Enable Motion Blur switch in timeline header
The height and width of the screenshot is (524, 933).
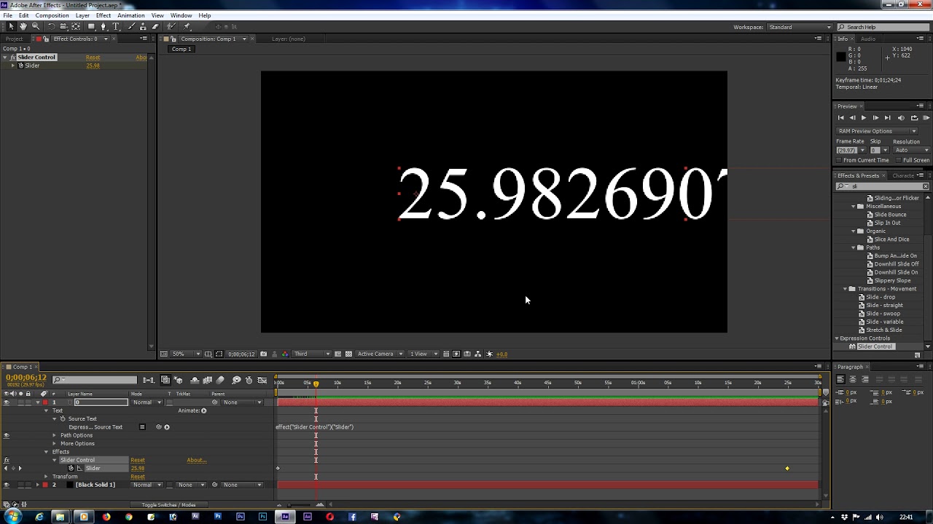220,380
